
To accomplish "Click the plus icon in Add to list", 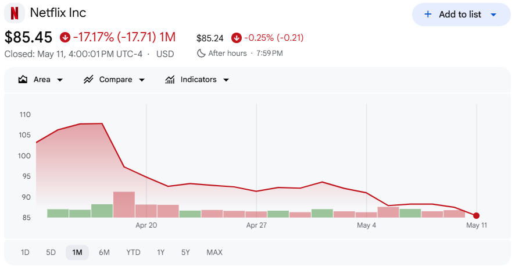I will pyautogui.click(x=428, y=14).
